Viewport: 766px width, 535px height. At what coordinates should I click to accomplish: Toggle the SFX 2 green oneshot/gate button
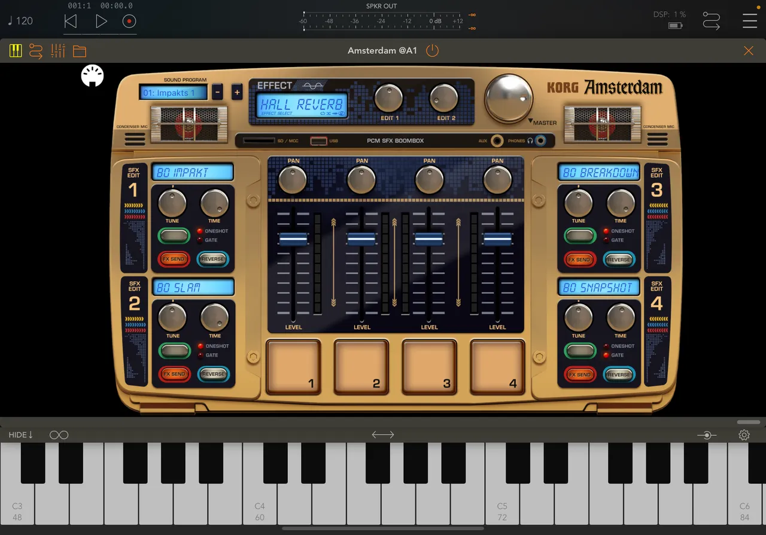click(x=174, y=351)
